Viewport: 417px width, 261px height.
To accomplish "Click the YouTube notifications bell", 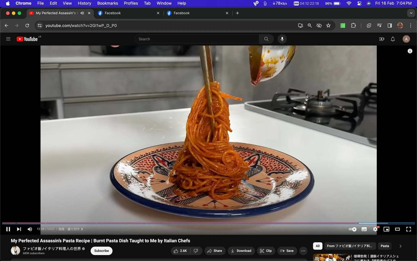I will (392, 39).
